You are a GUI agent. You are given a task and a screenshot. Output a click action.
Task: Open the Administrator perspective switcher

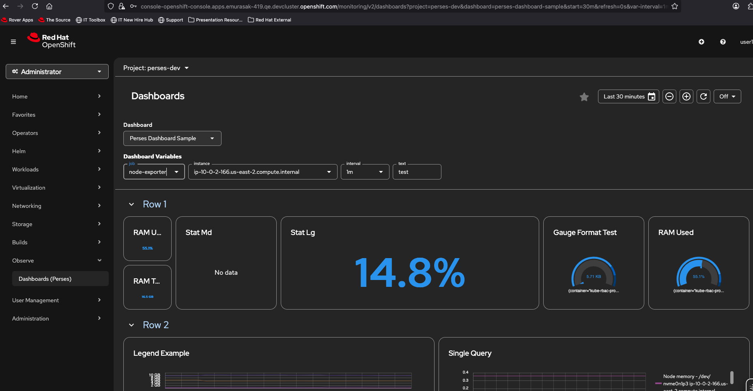tap(57, 72)
